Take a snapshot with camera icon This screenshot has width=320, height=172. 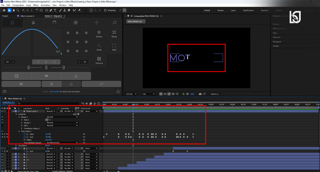click(200, 94)
